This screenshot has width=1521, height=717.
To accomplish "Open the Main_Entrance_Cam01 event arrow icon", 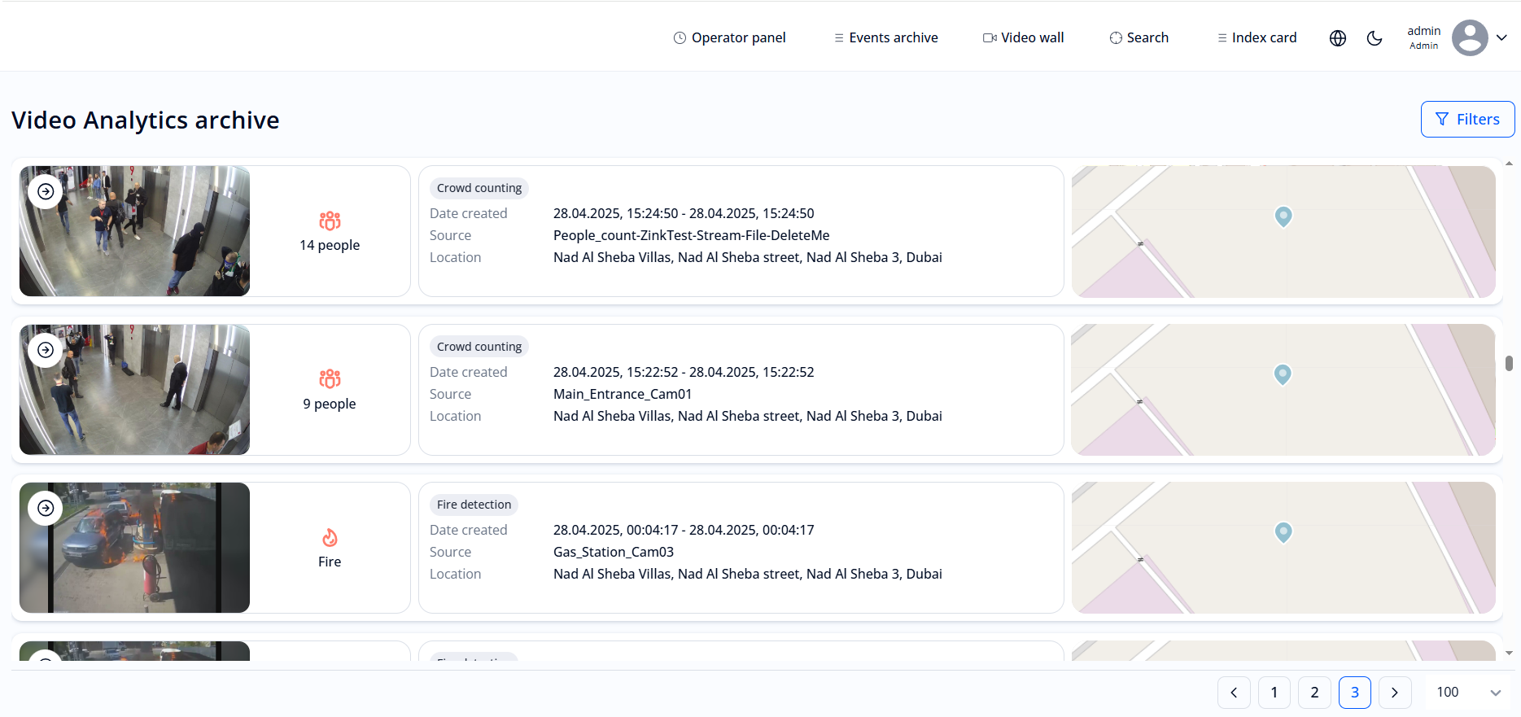I will (x=46, y=350).
